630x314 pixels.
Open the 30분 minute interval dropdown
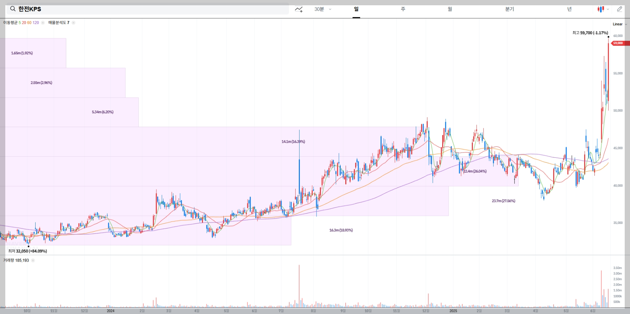point(323,9)
